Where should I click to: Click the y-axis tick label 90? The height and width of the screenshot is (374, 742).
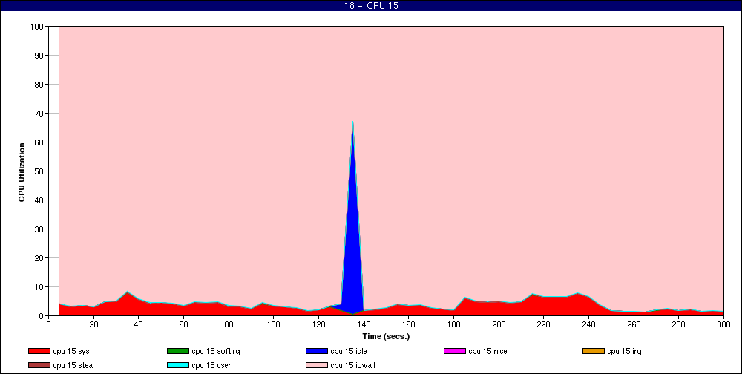tap(39, 56)
